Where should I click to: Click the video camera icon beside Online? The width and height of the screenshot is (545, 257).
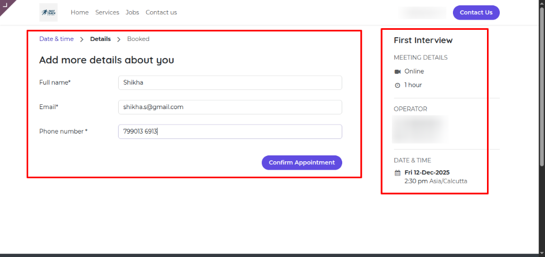(x=397, y=71)
